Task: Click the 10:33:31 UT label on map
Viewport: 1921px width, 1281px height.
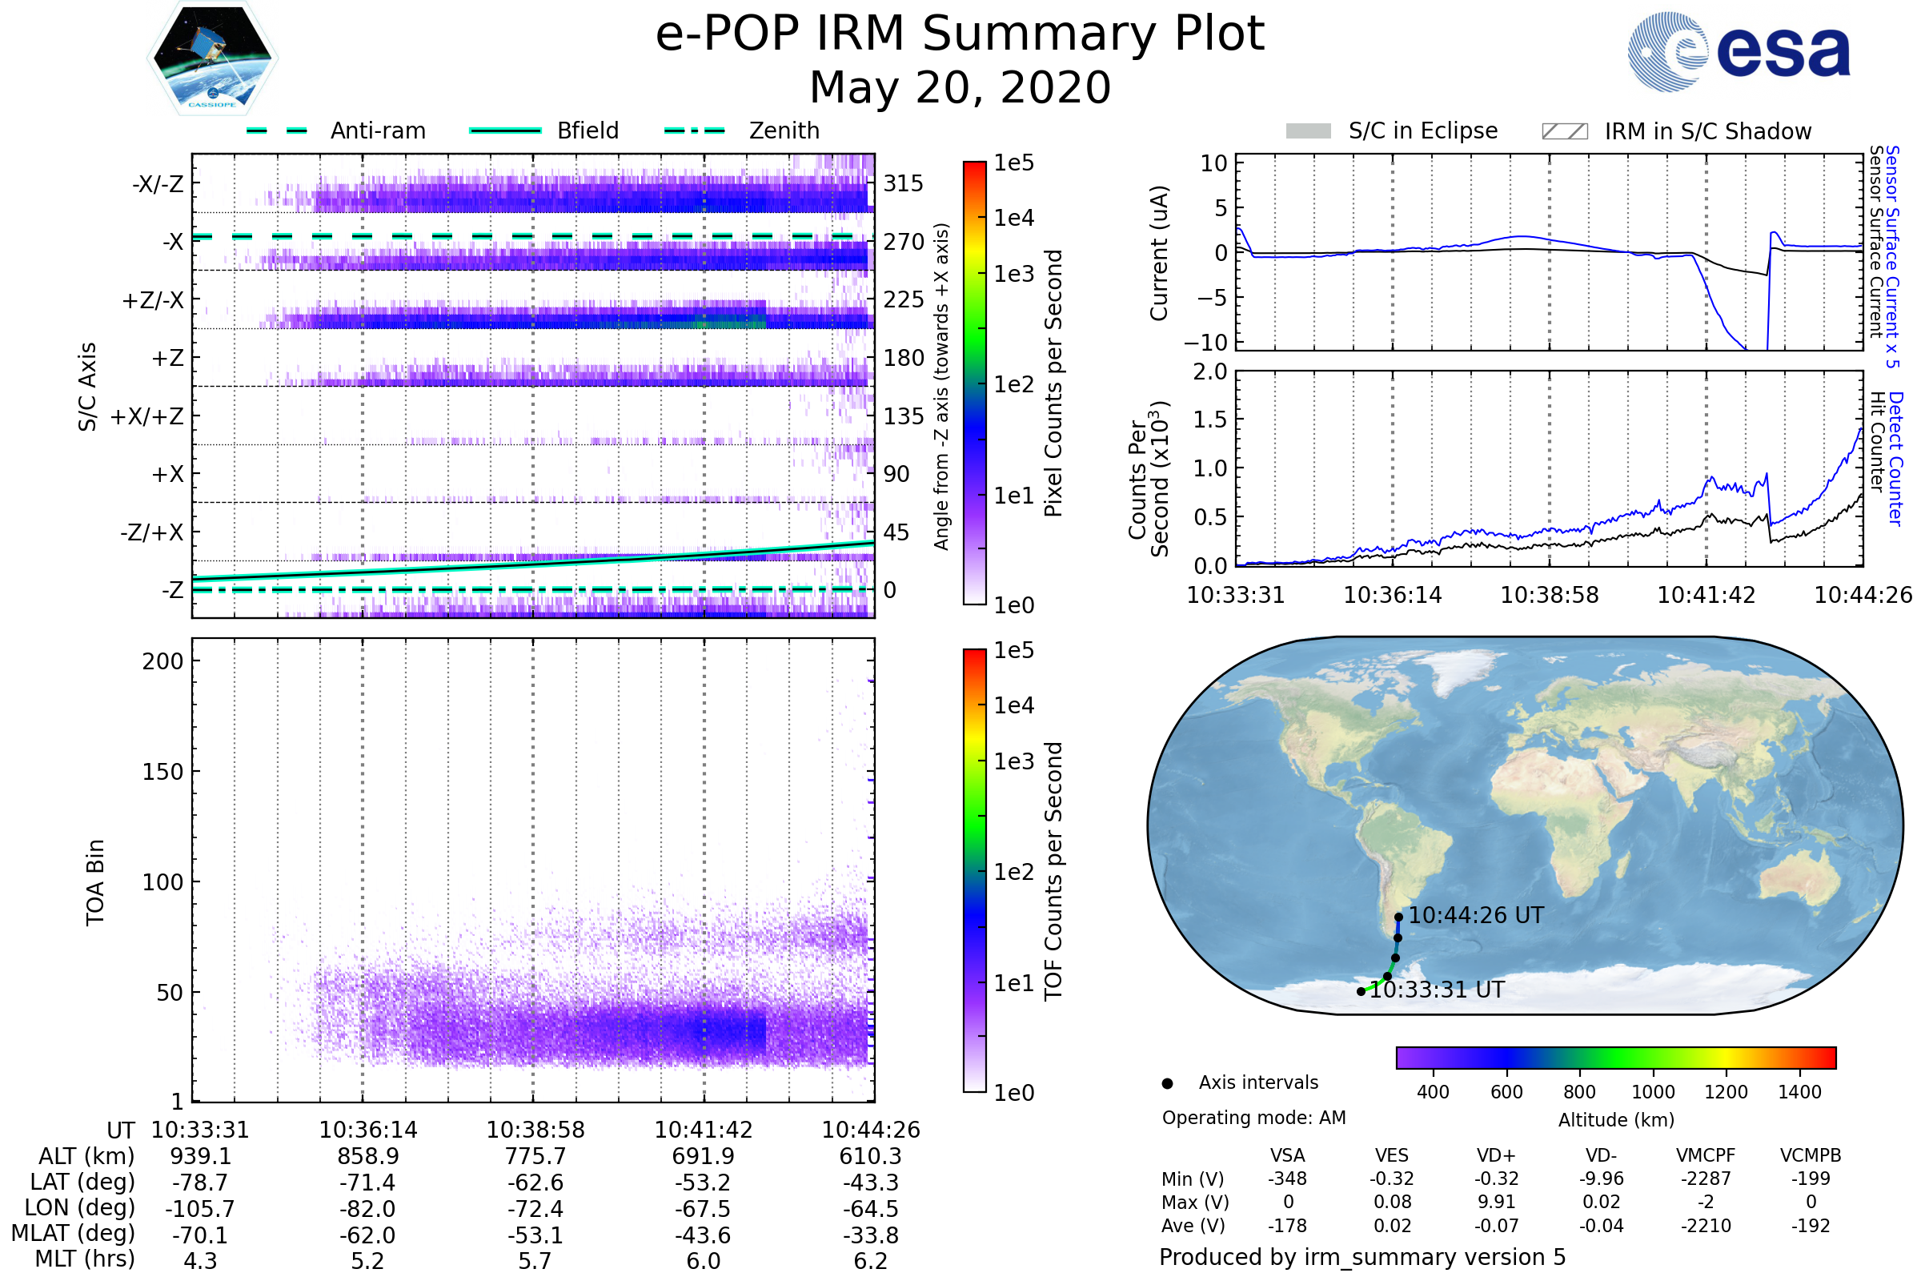Action: [1437, 990]
